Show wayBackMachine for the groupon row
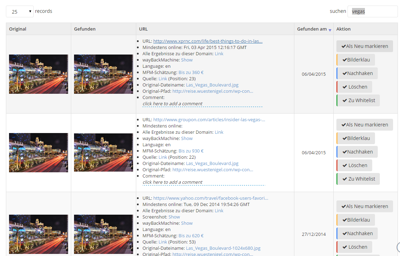 click(x=187, y=139)
